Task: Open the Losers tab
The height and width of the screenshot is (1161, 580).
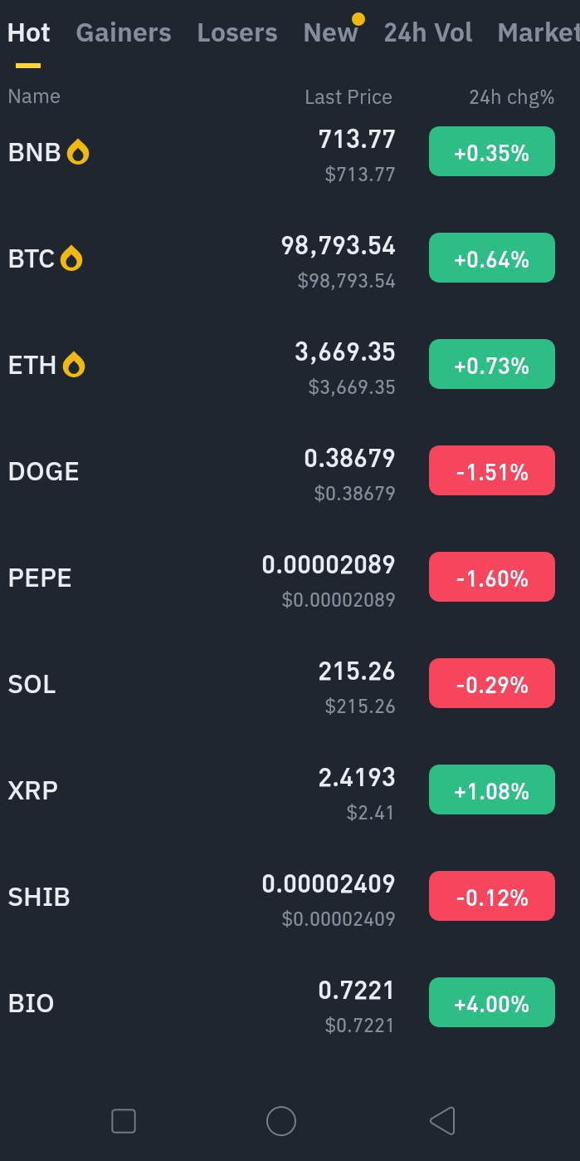Action: pos(237,33)
